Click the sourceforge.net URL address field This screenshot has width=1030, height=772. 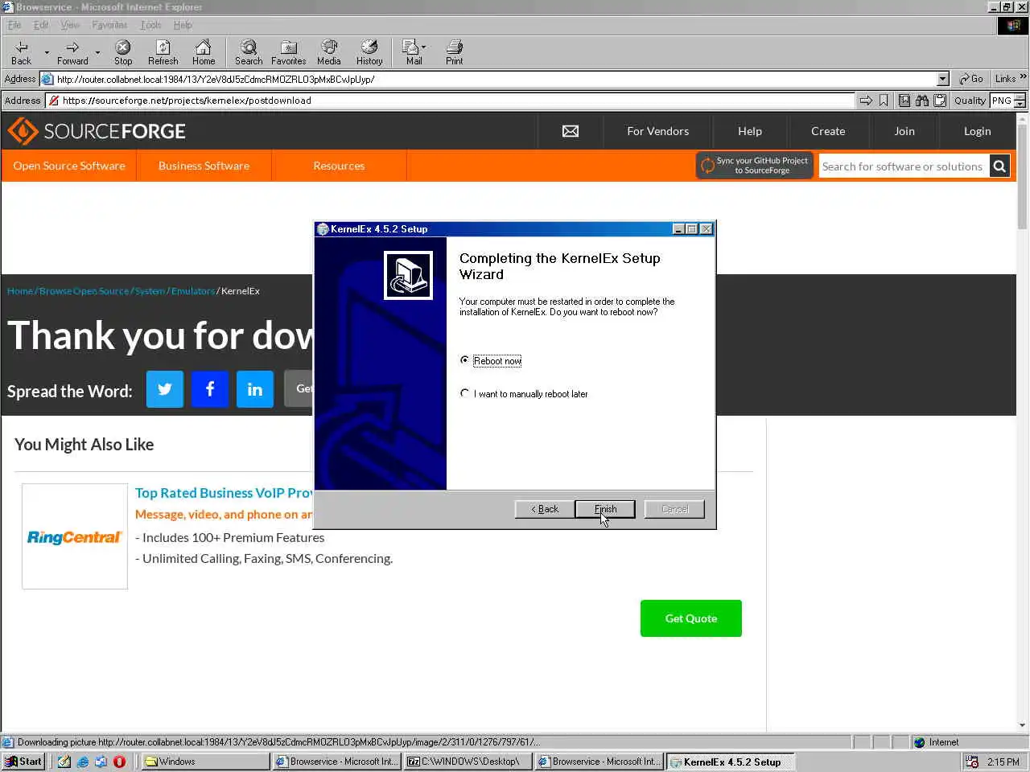(451, 101)
